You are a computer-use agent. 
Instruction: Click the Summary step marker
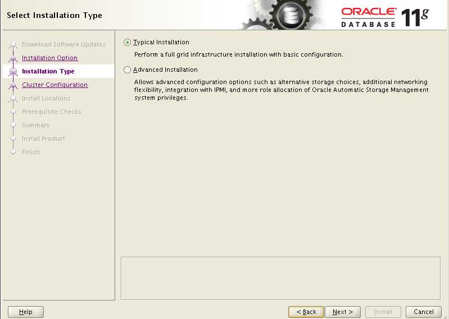pos(13,125)
